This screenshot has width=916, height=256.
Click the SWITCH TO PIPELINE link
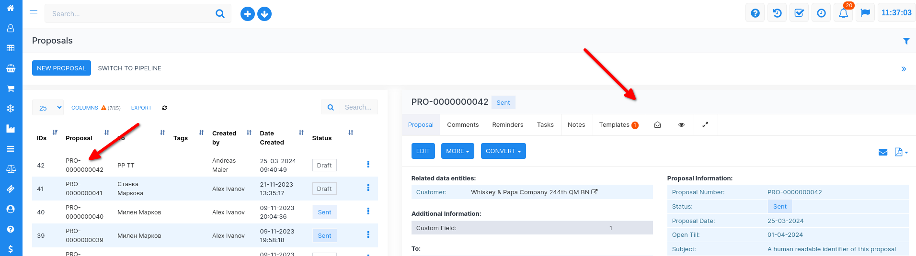129,68
